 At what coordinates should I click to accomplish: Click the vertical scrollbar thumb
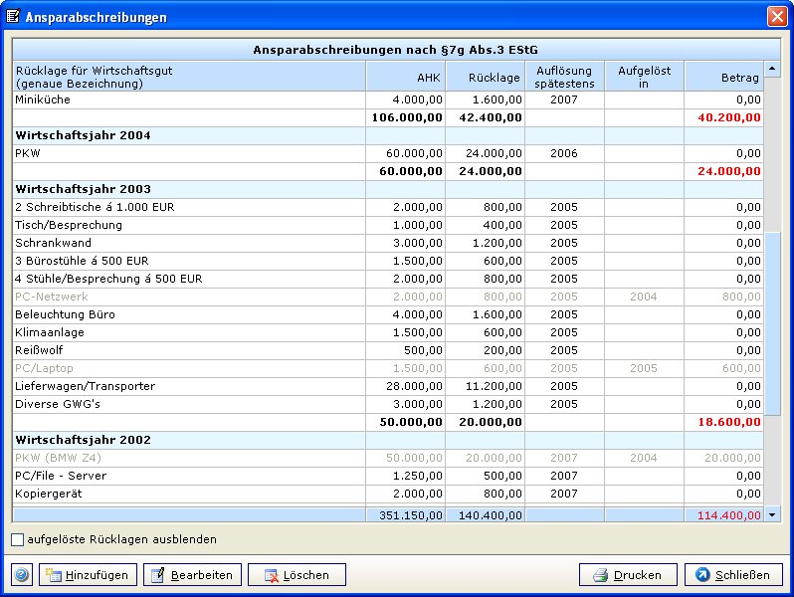tap(773, 323)
